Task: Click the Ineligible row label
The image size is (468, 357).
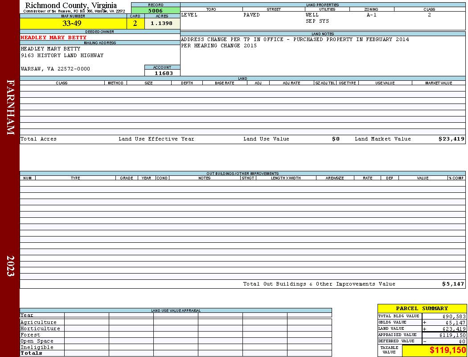Action: pos(37,348)
